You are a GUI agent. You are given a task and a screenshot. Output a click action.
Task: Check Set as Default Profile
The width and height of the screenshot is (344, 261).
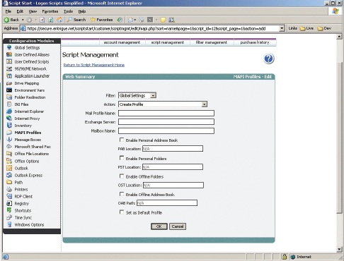point(122,212)
